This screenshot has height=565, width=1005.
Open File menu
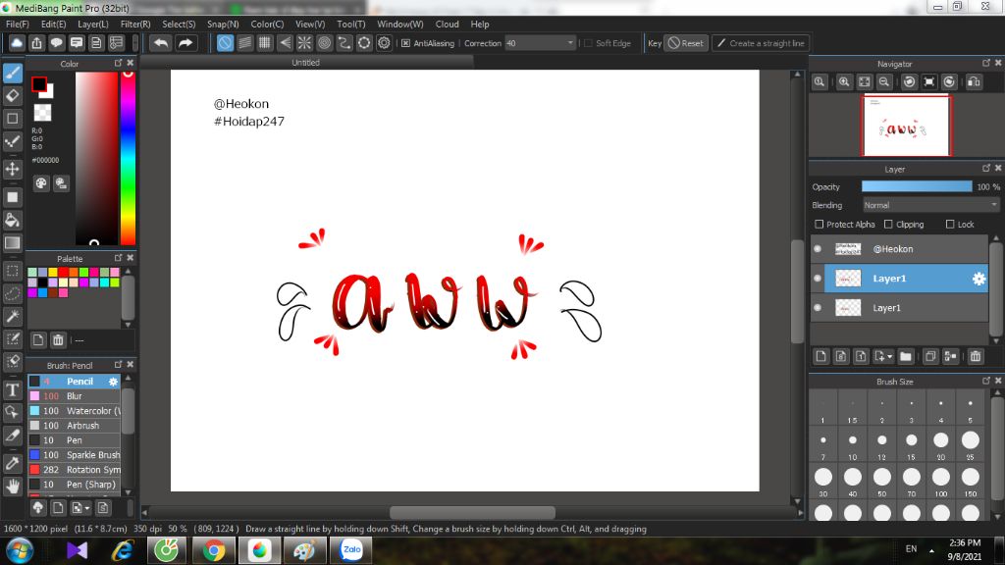[18, 24]
